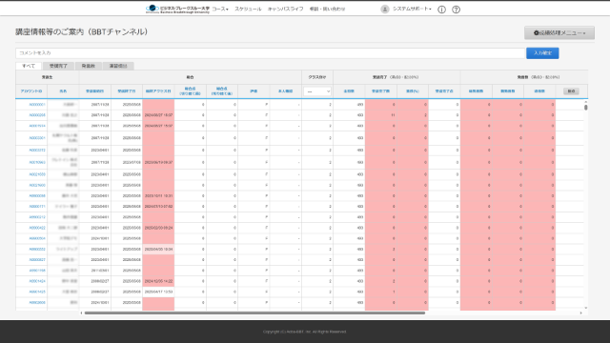Sort by the アカウントID column header
The height and width of the screenshot is (343, 610).
tap(31, 91)
